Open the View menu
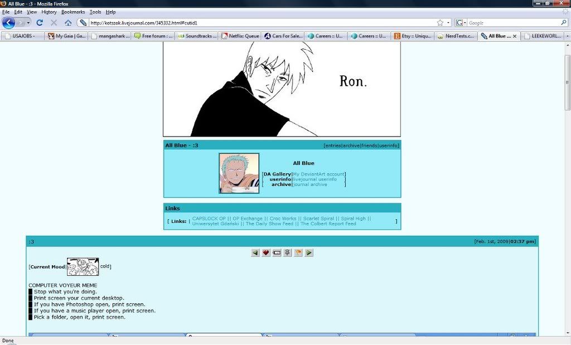 point(32,12)
